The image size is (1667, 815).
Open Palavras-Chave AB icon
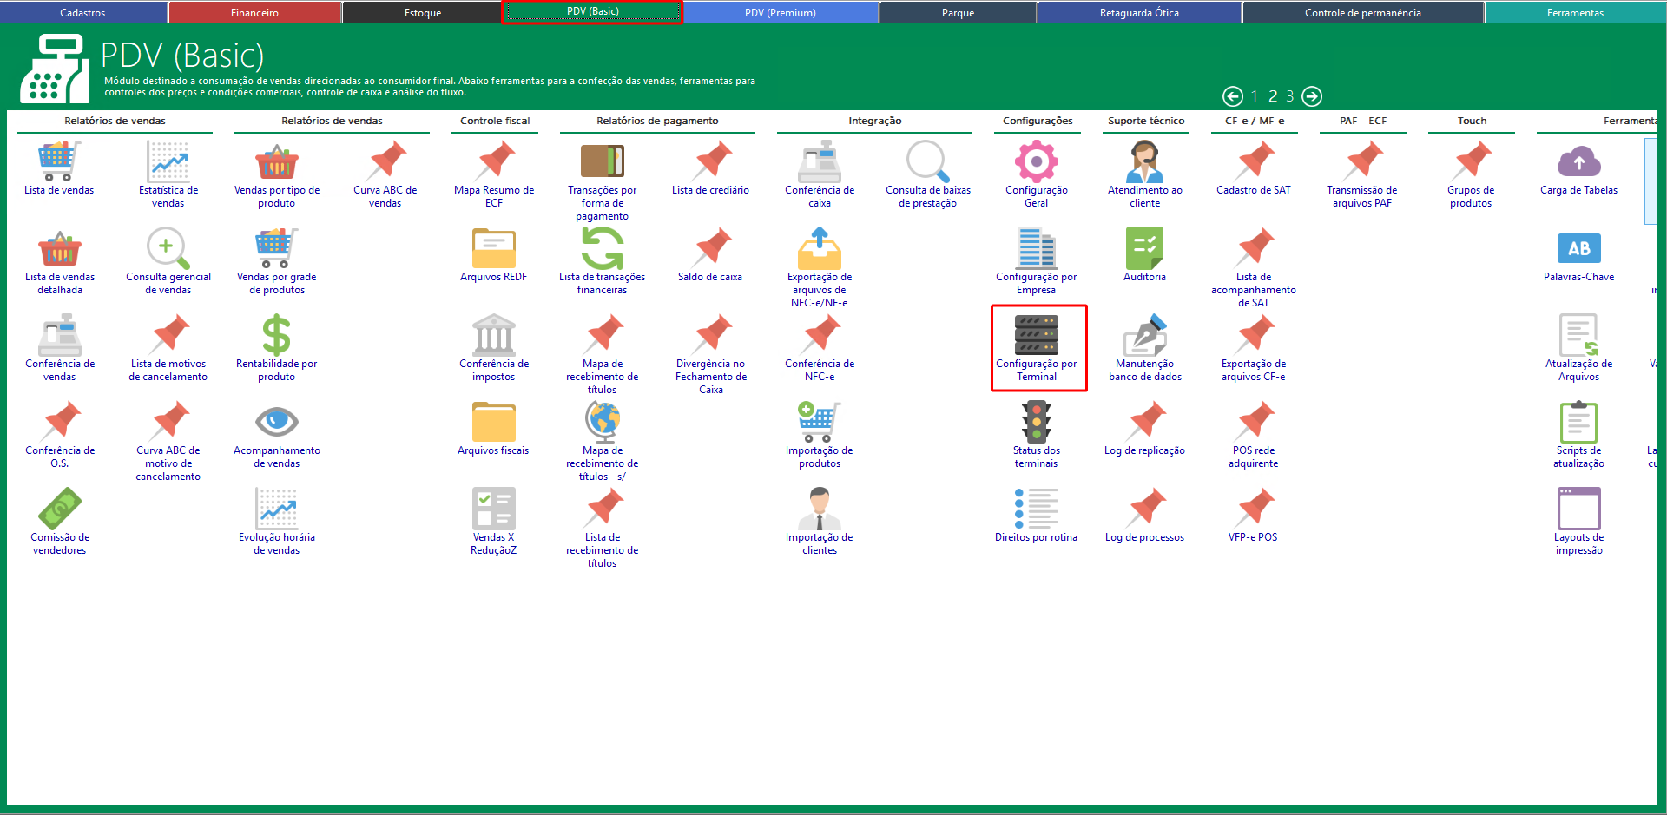pyautogui.click(x=1578, y=249)
